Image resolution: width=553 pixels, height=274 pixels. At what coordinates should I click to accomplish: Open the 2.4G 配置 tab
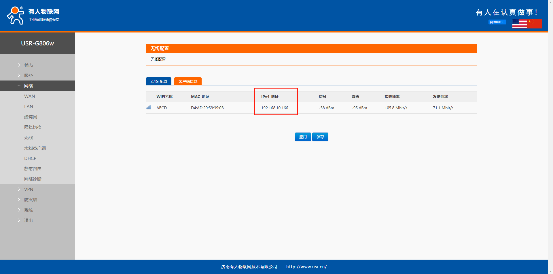(x=159, y=82)
